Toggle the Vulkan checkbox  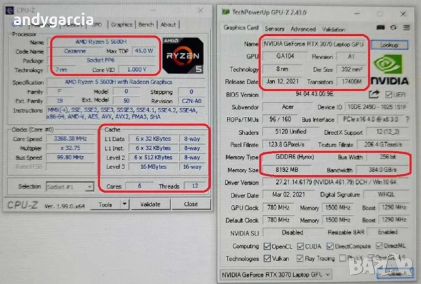click(x=267, y=258)
